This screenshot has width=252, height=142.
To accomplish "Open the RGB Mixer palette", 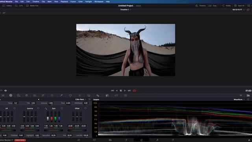I will [26, 95].
